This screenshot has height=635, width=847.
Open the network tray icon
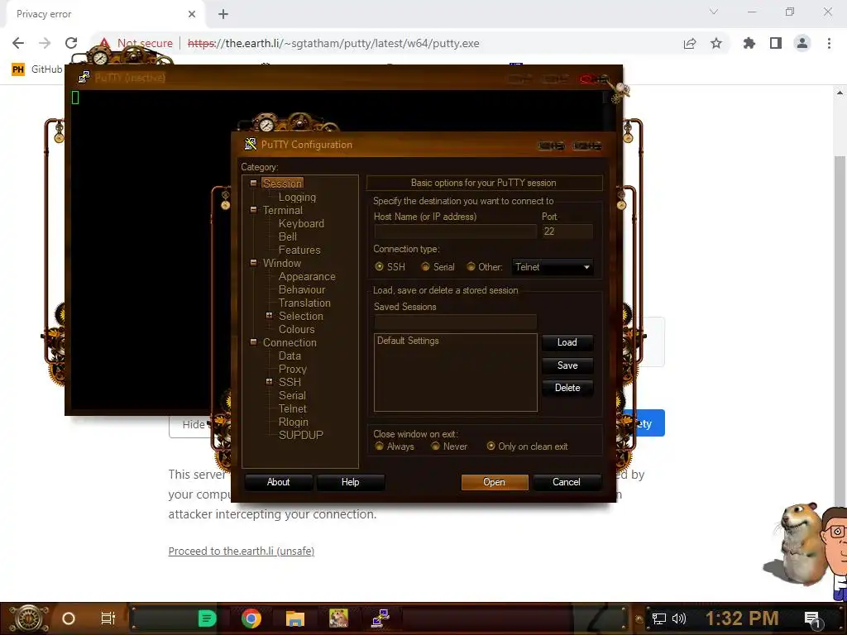(659, 618)
